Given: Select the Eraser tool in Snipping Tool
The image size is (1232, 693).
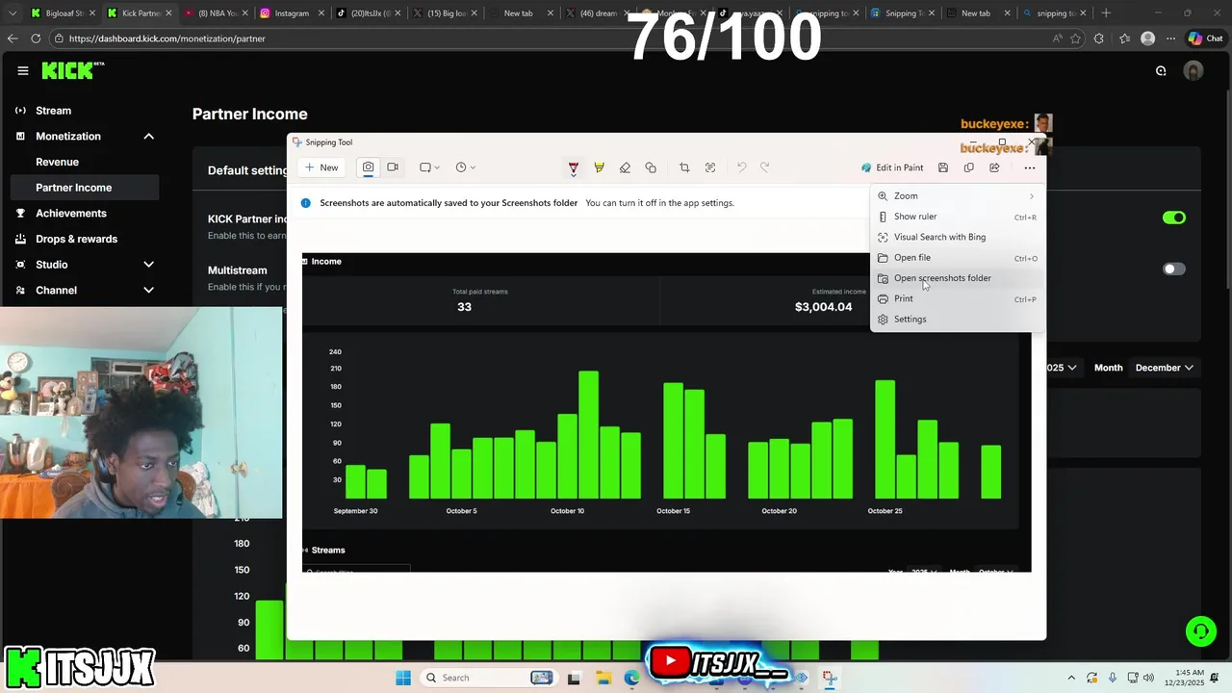Looking at the screenshot, I should pos(625,167).
